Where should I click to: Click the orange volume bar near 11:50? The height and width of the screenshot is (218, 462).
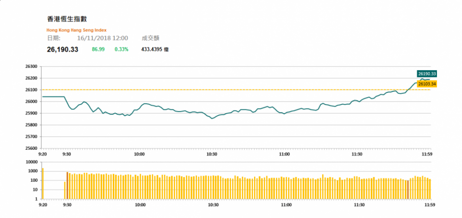pos(408,190)
